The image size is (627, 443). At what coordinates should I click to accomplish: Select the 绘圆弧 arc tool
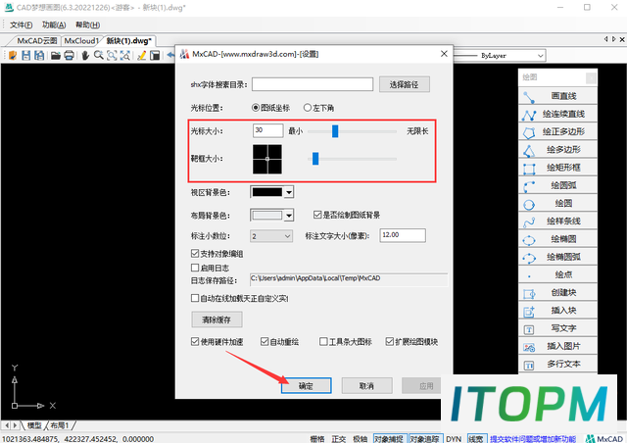click(x=557, y=185)
